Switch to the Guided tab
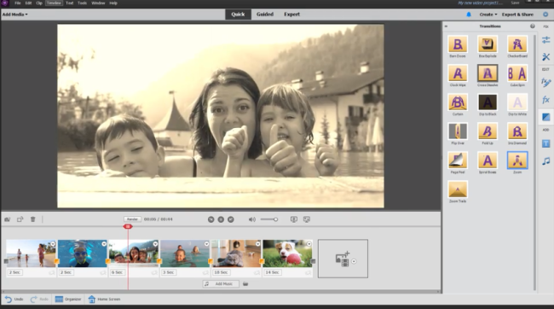This screenshot has width=554, height=309. point(265,15)
